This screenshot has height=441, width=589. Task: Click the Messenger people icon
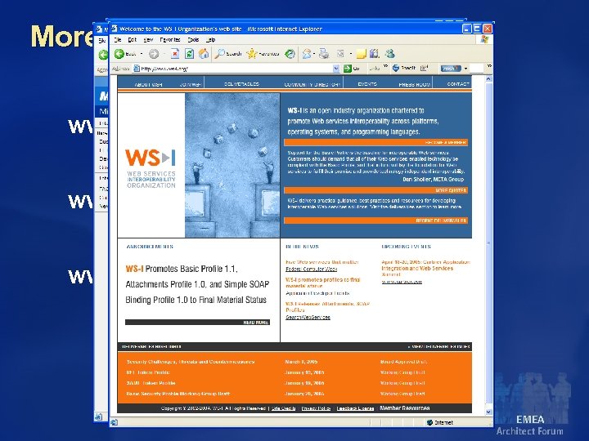tap(390, 54)
